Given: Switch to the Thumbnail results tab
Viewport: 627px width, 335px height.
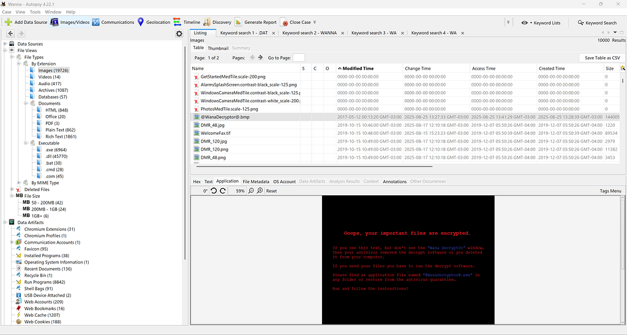Looking at the screenshot, I should [x=218, y=48].
